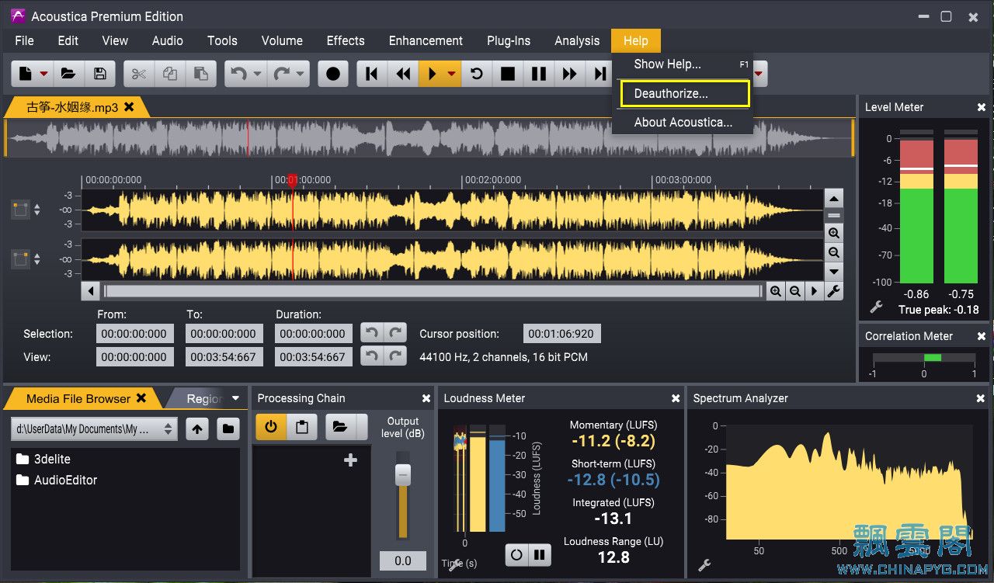Click the Paste clipboard icon

[201, 74]
